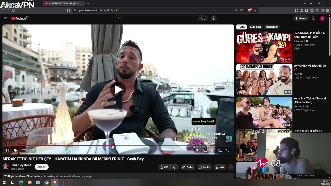
Task: Dislike the video
Action: coord(175,167)
